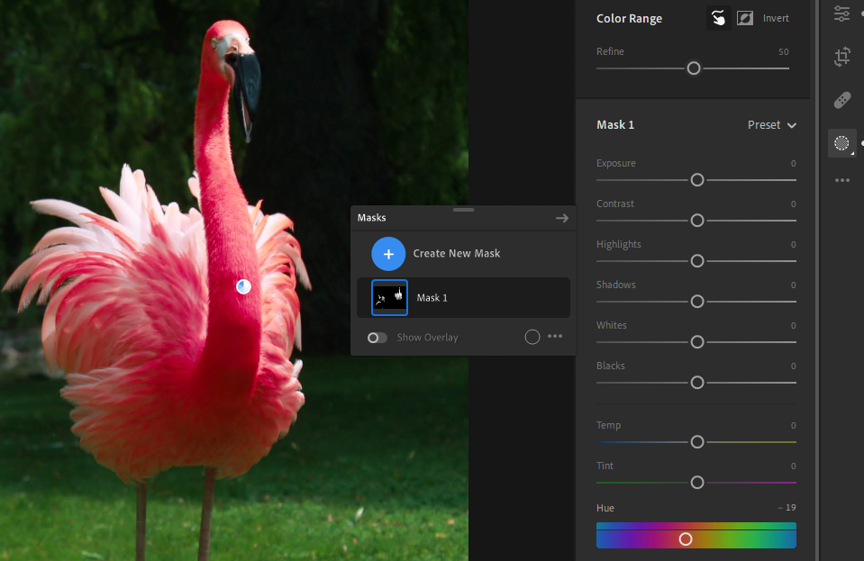Click the Hue color slider handle
Screen dimensions: 864x561
point(686,539)
